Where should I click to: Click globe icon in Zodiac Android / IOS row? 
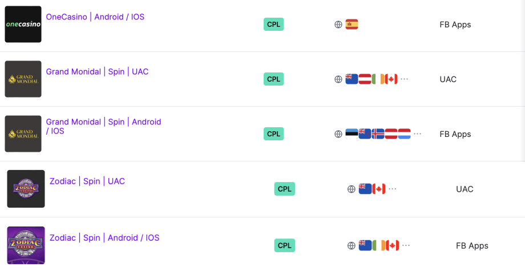(x=351, y=245)
